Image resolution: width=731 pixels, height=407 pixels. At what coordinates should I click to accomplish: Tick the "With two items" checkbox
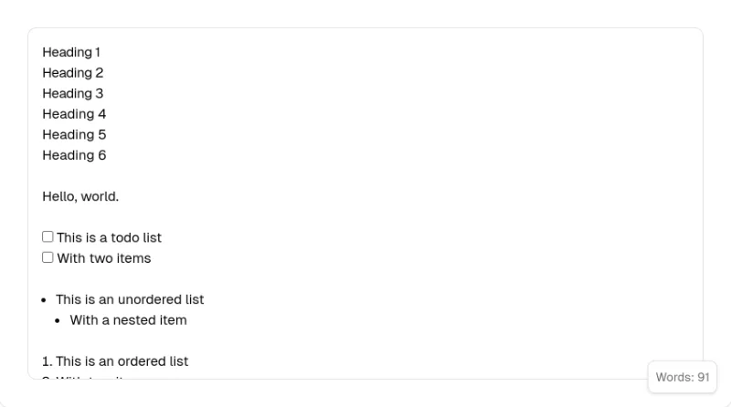click(x=48, y=257)
